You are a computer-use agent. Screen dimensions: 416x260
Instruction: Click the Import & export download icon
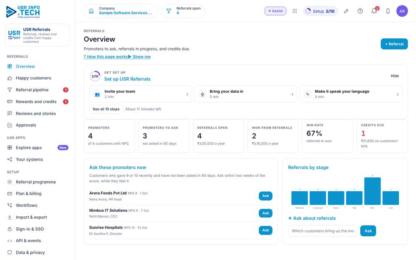click(10, 217)
